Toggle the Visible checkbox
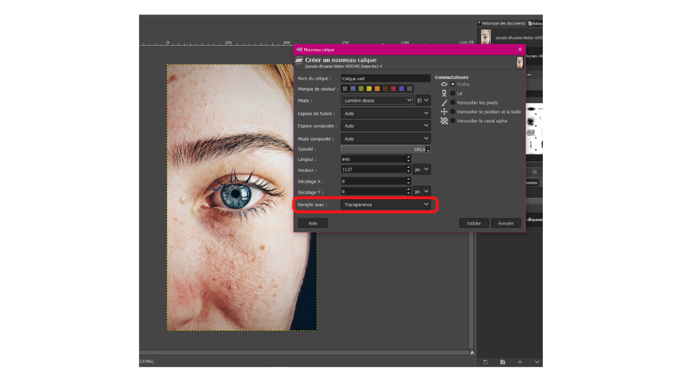 pyautogui.click(x=453, y=85)
